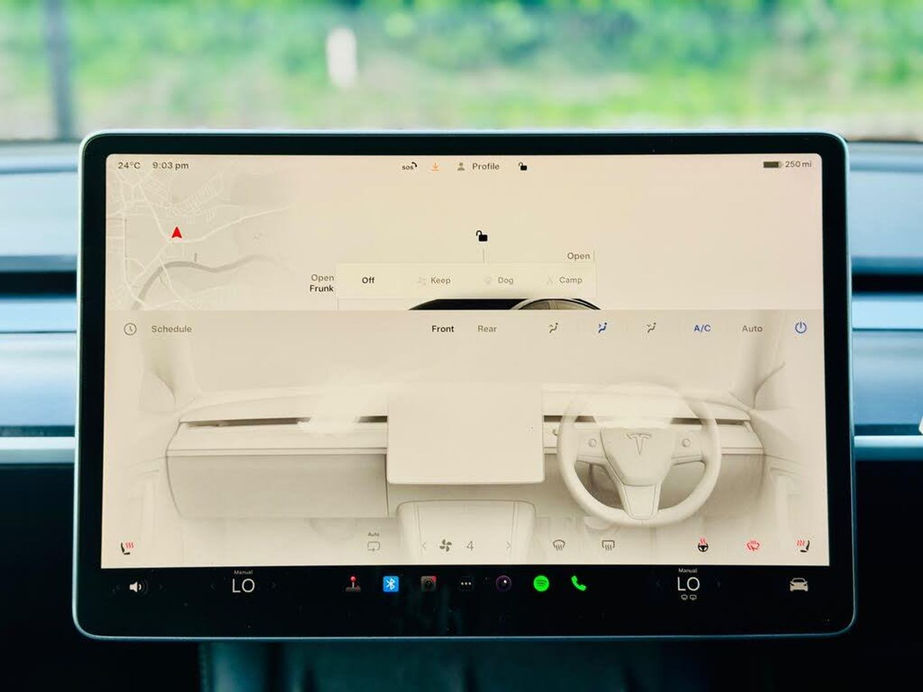Open the green Phone app
923x692 pixels.
point(578,583)
